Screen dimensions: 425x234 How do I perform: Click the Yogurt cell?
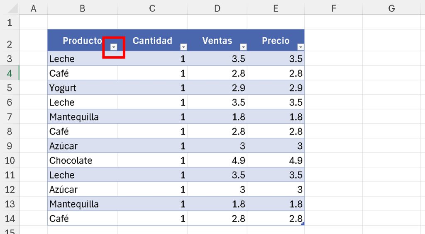pyautogui.click(x=63, y=88)
